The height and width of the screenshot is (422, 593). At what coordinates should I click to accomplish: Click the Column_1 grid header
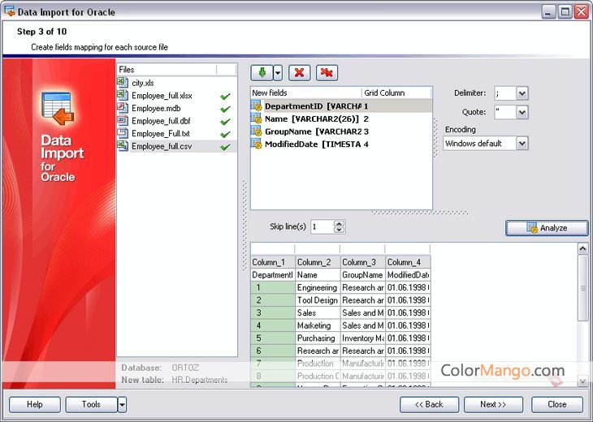coord(272,262)
